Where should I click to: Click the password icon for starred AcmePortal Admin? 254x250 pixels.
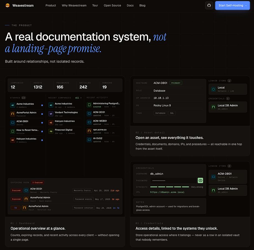tap(13, 114)
